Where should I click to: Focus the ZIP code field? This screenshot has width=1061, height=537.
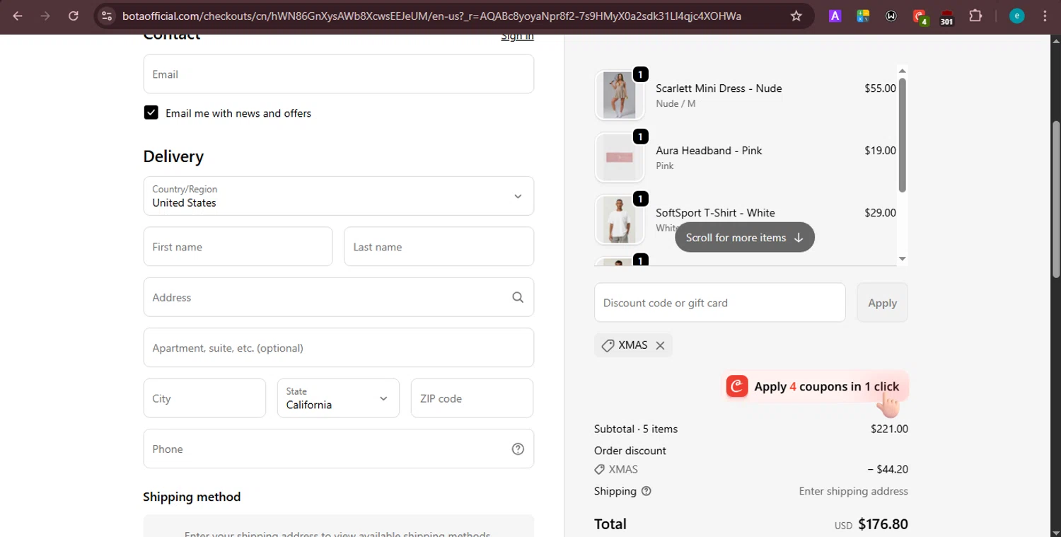click(x=472, y=398)
